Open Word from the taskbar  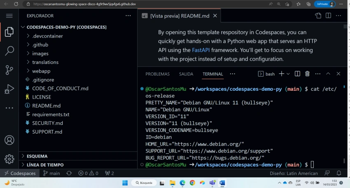(222, 183)
